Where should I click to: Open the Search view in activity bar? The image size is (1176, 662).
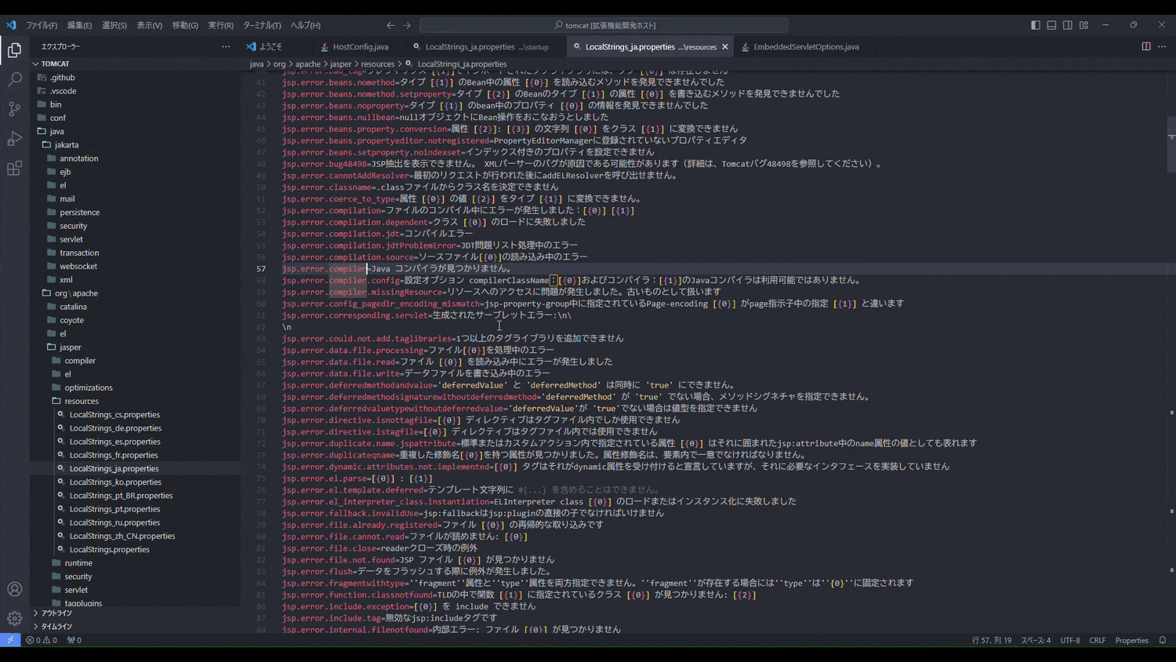point(14,78)
